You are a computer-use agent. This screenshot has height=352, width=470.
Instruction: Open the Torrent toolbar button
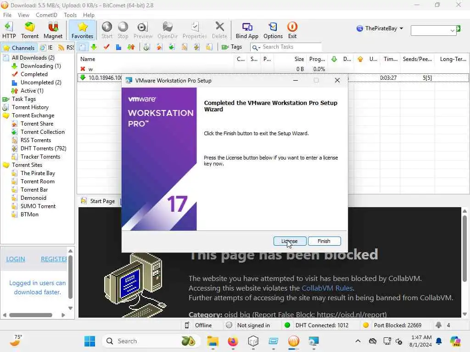(30, 30)
